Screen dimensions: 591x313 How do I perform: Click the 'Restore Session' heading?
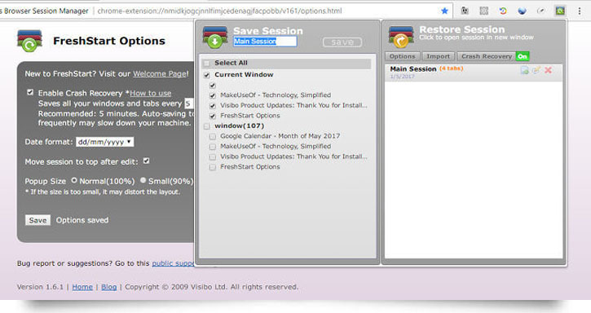coord(461,29)
